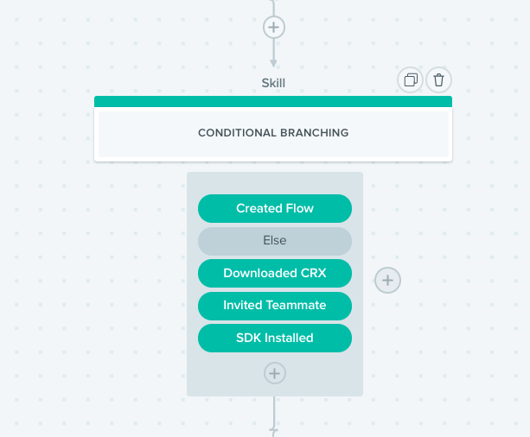Image resolution: width=530 pixels, height=437 pixels.
Task: Click the plus icon right of the branch list
Action: [x=387, y=281]
